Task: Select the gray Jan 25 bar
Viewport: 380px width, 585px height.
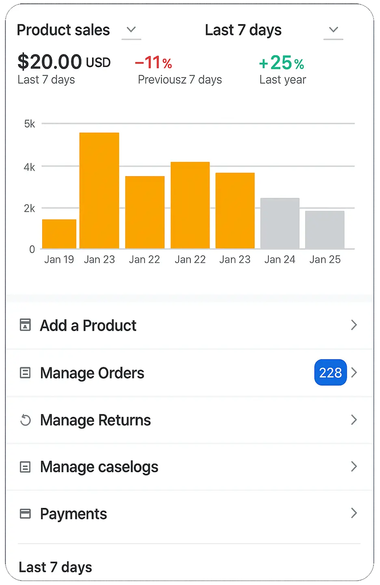Action: 325,230
